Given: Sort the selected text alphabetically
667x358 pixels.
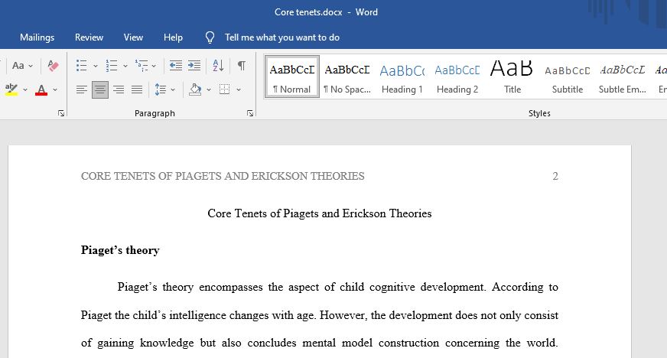Looking at the screenshot, I should (218, 66).
